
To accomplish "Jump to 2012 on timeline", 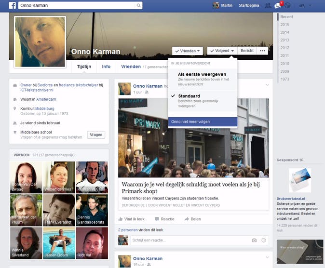I will [284, 48].
